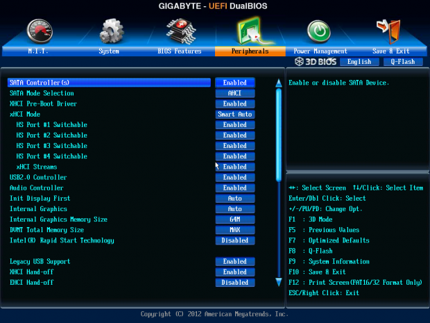430x323 pixels.
Task: Select the XHCI Pre-Boot Driver label
Action: point(43,103)
